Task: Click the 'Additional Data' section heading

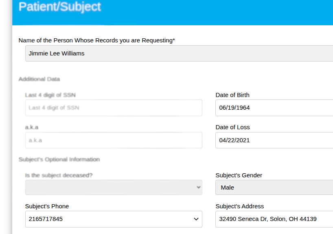Action: (x=39, y=79)
